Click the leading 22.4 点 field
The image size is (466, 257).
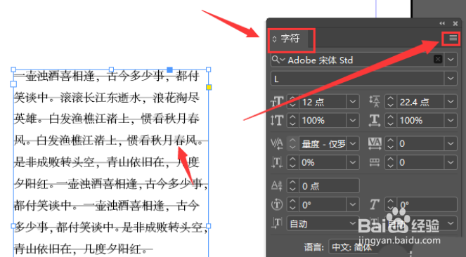[x=420, y=102]
